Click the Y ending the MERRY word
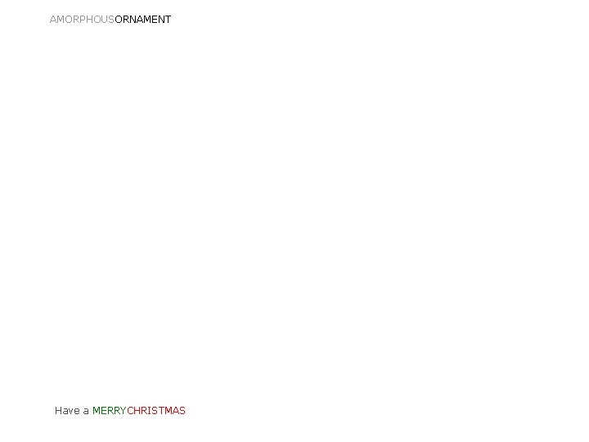This screenshot has width=589, height=442. point(124,410)
